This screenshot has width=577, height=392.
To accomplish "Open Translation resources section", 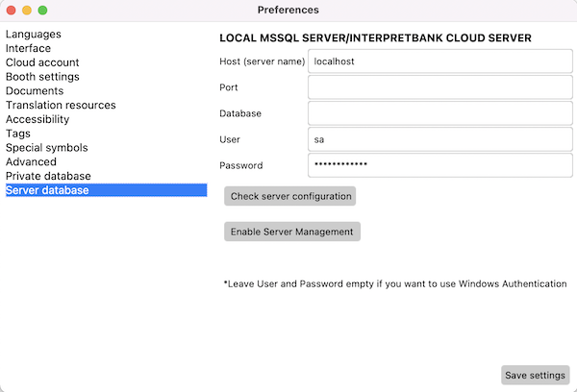I will pyautogui.click(x=61, y=105).
